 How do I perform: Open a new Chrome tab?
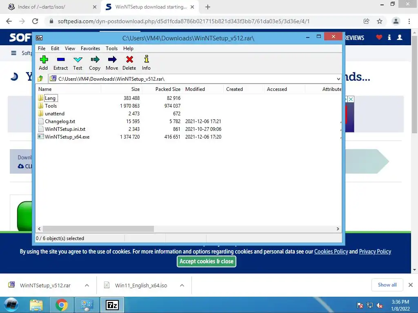coord(208,7)
